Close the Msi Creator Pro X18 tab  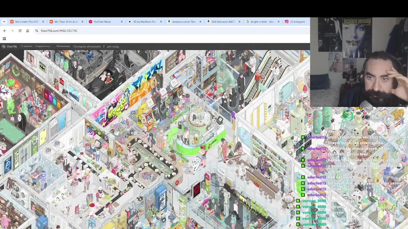click(43, 22)
